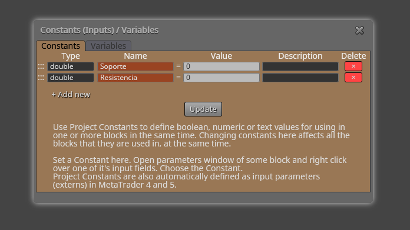Grab the drag handle of Resistencia row

pos(41,78)
